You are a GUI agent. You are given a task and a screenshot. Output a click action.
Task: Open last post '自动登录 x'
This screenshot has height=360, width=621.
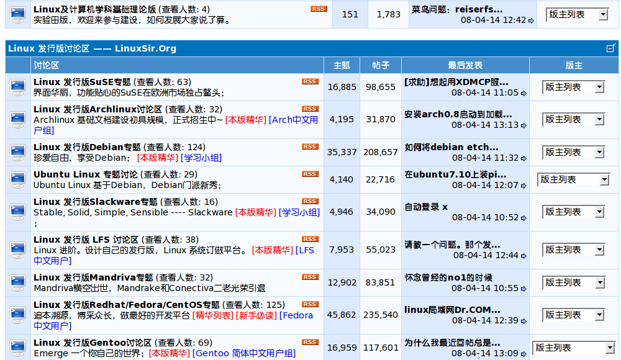click(426, 207)
